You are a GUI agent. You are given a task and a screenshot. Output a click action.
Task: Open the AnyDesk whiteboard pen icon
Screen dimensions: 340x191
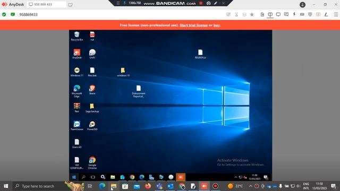(326, 14)
